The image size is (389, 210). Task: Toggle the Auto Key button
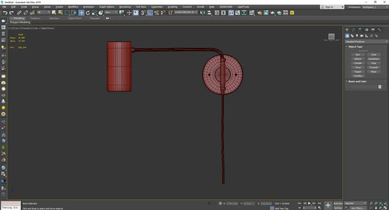tap(338, 204)
